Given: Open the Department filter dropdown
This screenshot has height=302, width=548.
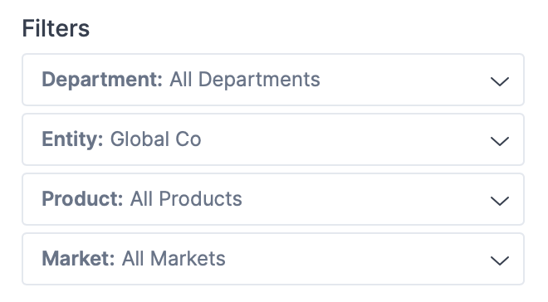Looking at the screenshot, I should pyautogui.click(x=273, y=80).
